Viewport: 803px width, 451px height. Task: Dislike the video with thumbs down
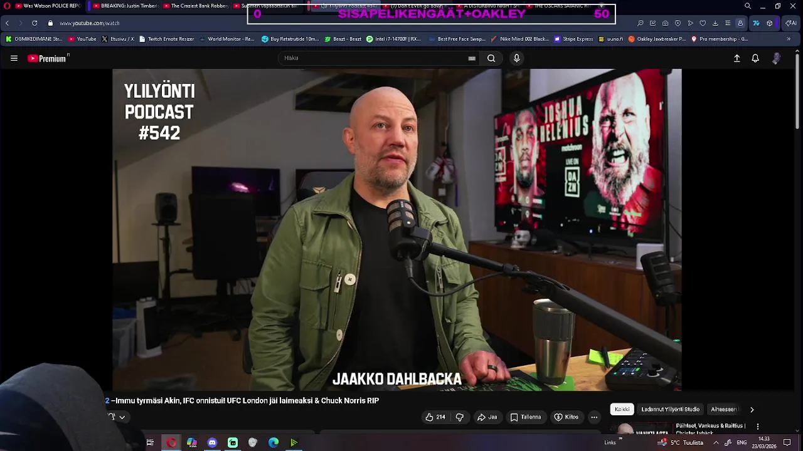pyautogui.click(x=460, y=417)
